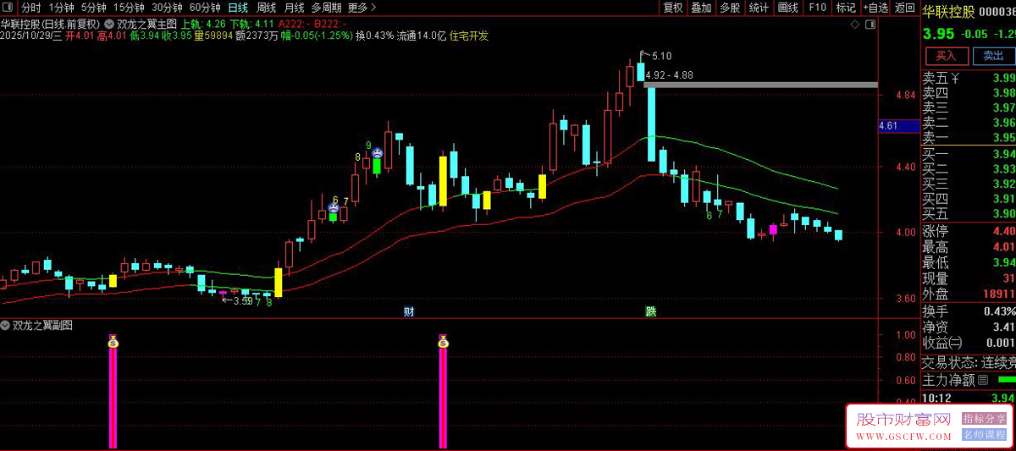Open the 统计 statistics tool
1016x451 pixels.
point(759,8)
